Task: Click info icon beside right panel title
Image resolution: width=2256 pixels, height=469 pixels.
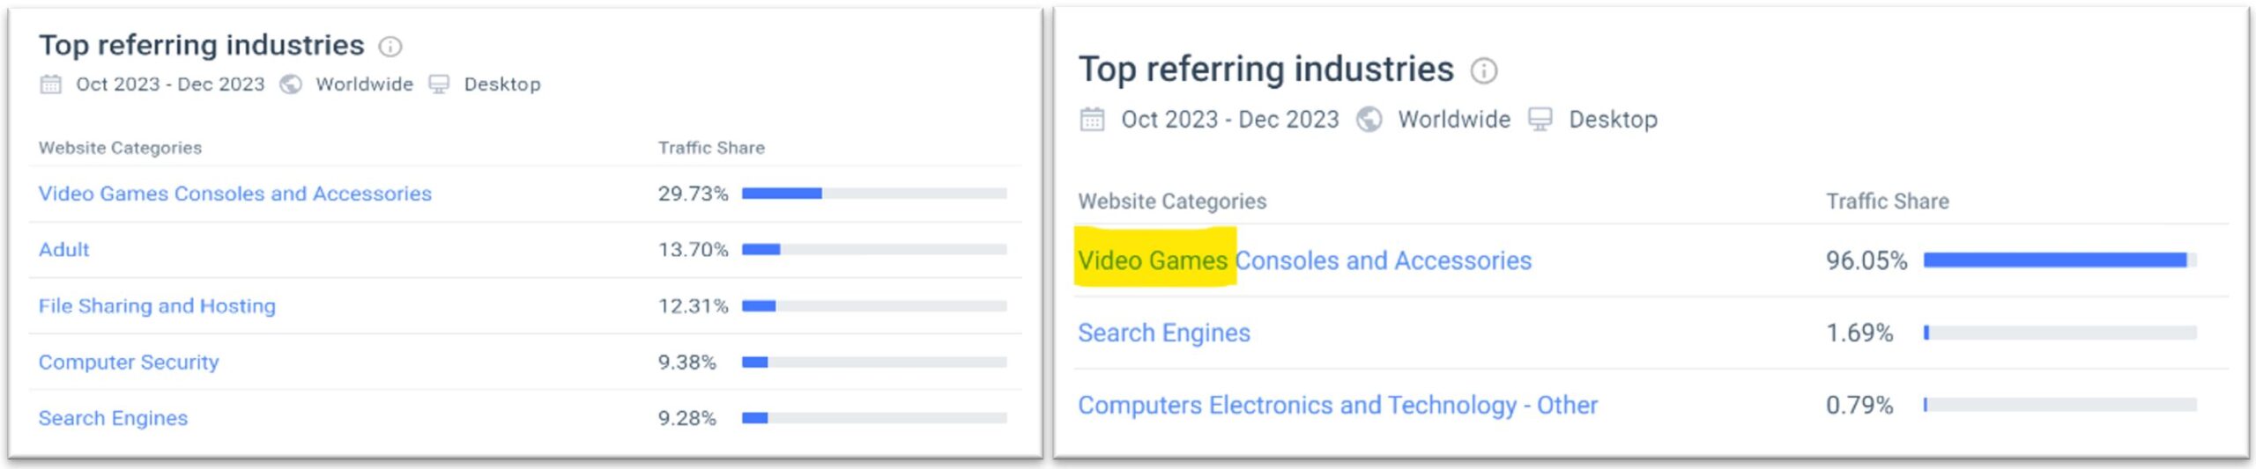Action: coord(1484,70)
